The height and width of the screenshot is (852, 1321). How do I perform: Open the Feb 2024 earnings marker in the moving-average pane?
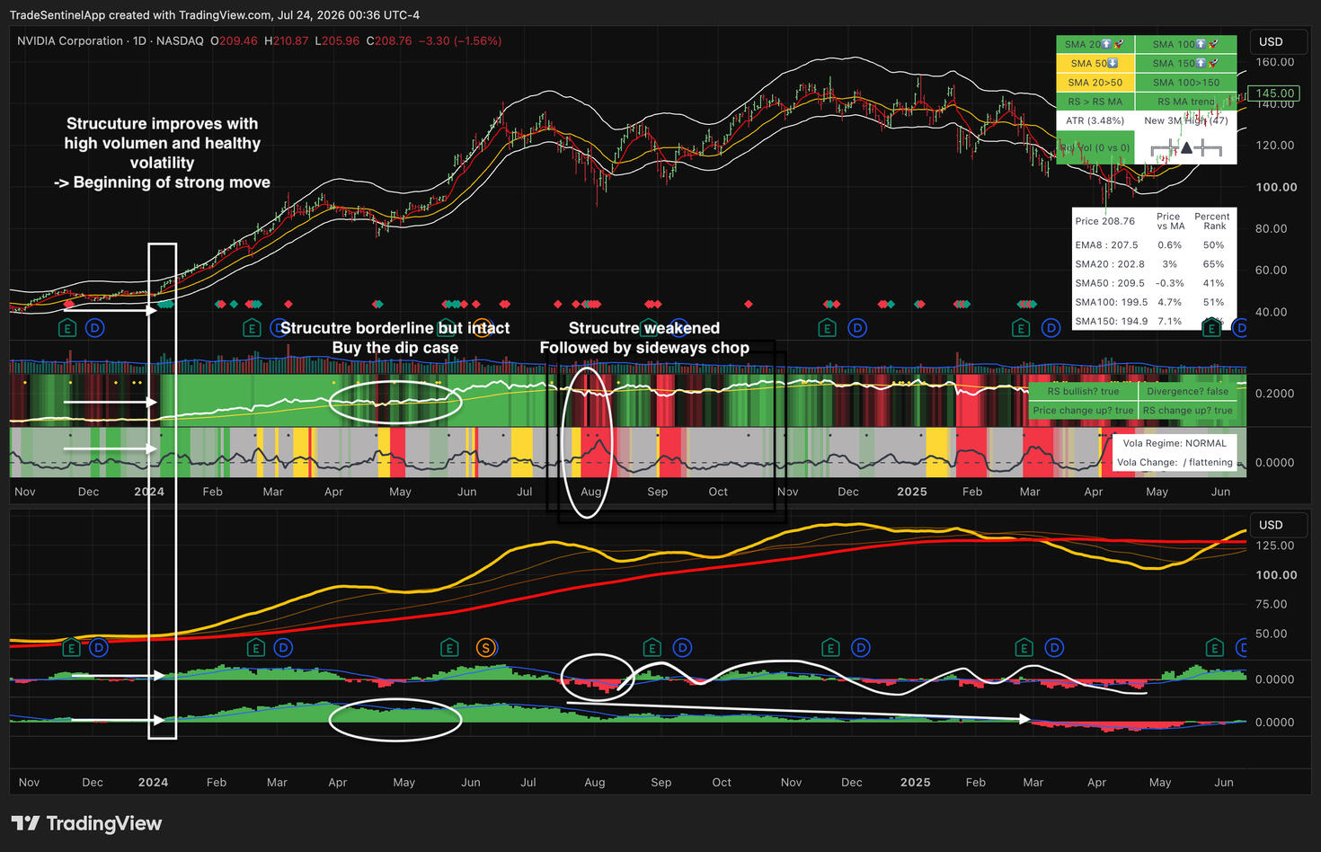tap(256, 647)
